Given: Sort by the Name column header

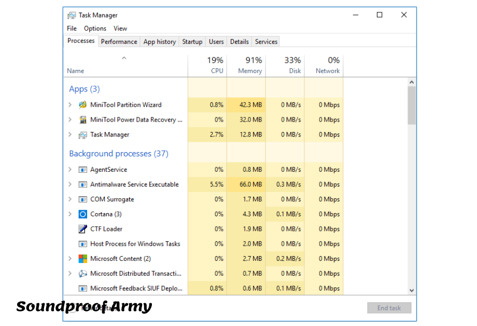Looking at the screenshot, I should point(125,66).
